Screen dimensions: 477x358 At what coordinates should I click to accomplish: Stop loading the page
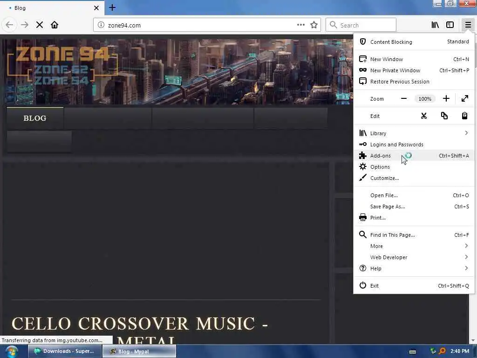(40, 25)
